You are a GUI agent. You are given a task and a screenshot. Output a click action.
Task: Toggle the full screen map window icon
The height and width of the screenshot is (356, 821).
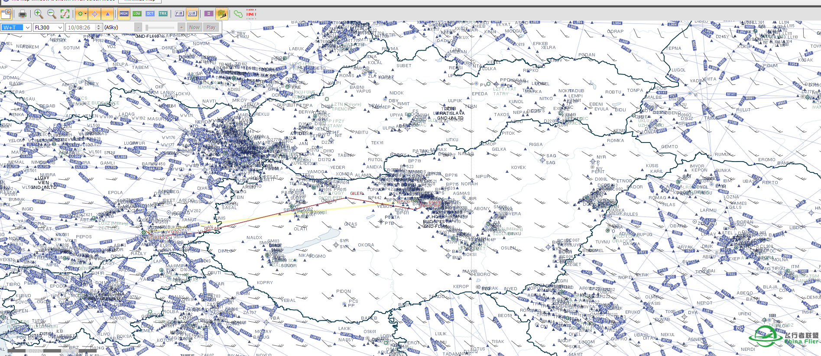coord(6,14)
